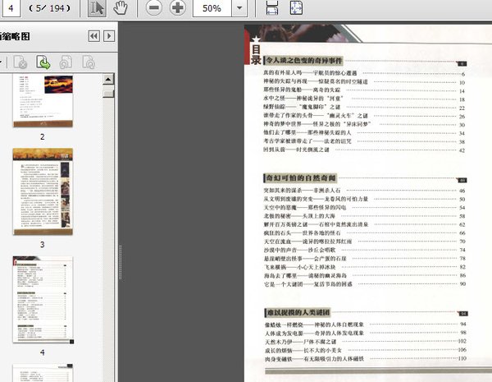Image resolution: width=492 pixels, height=382 pixels.
Task: Zoom out with the minus button
Action: pyautogui.click(x=154, y=7)
